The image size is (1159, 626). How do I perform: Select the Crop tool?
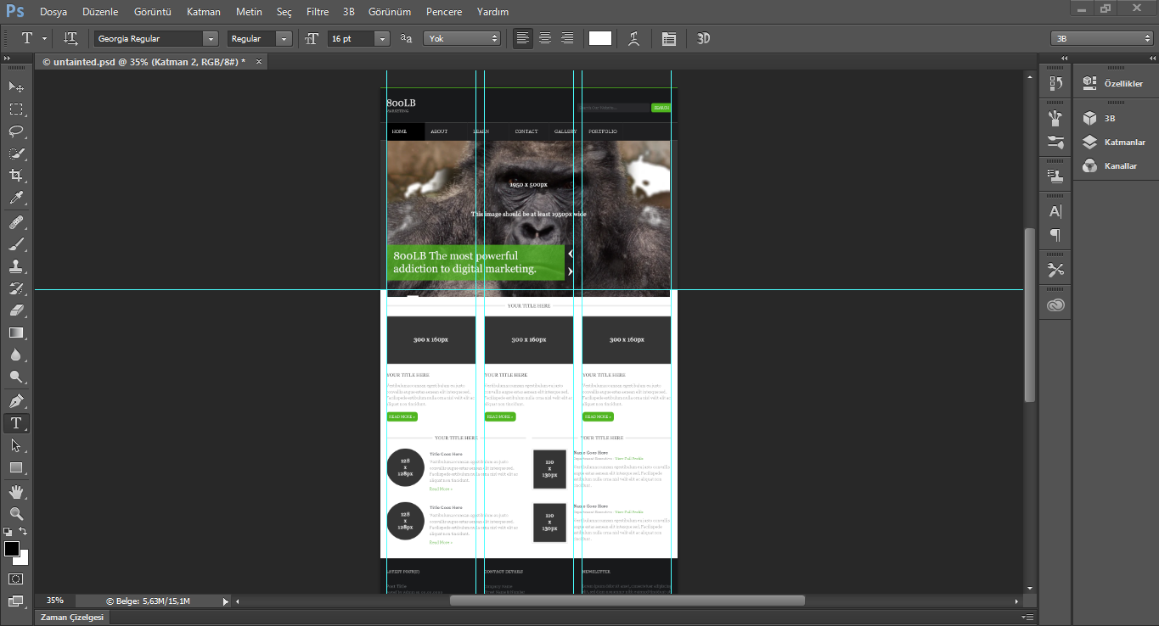click(x=16, y=176)
